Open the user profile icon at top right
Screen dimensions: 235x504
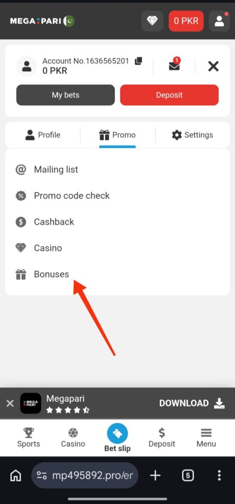219,21
